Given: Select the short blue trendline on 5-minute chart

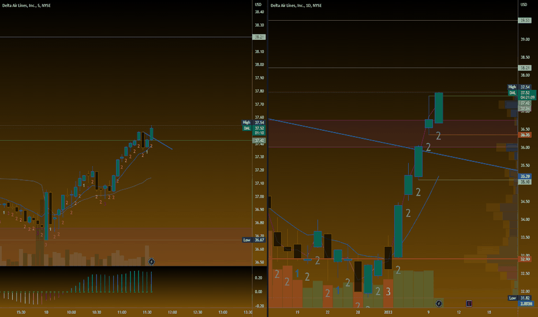Looking at the screenshot, I should [158, 141].
